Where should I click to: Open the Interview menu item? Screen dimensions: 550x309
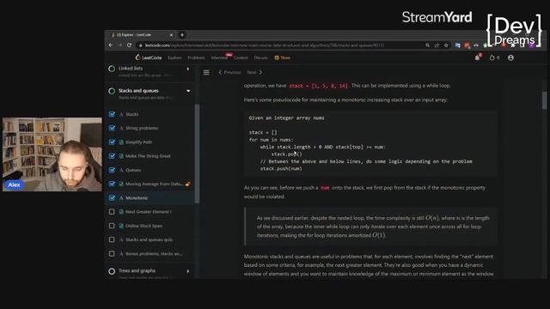[219, 58]
